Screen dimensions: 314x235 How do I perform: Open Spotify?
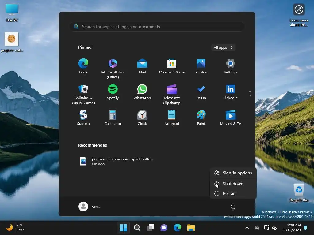click(113, 92)
